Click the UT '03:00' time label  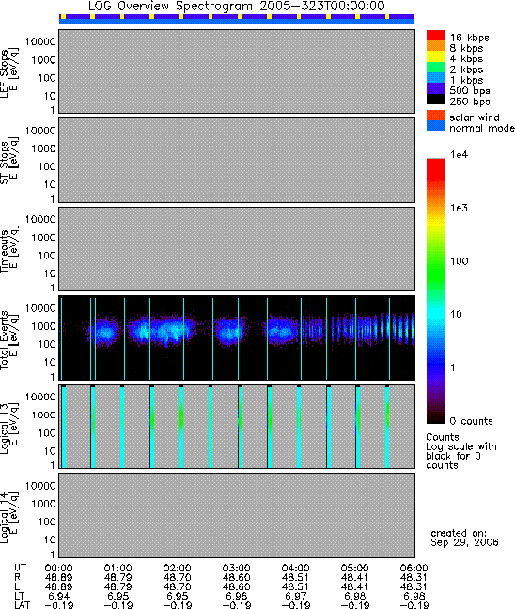pos(236,569)
